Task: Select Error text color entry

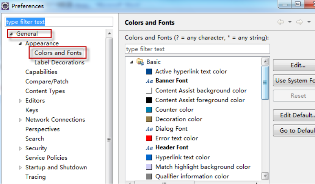Action: 177,138
